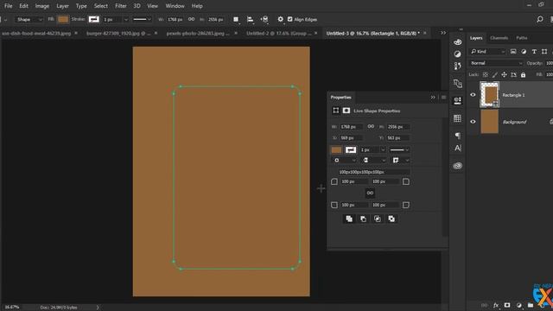Open the Window menu

(175, 6)
